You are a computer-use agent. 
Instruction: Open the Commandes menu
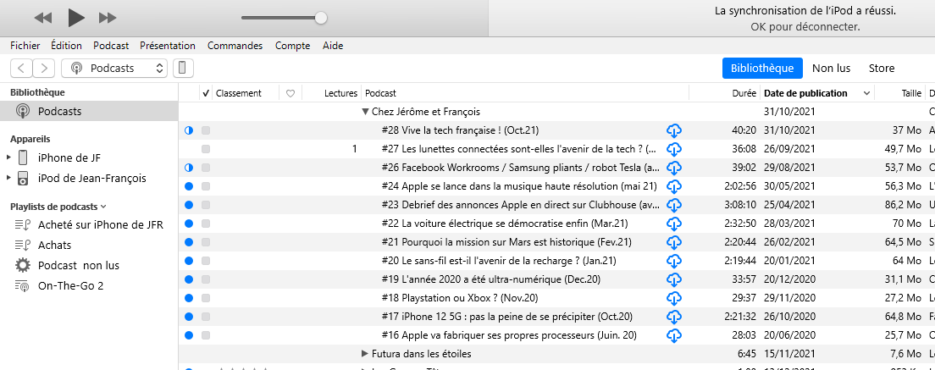235,46
